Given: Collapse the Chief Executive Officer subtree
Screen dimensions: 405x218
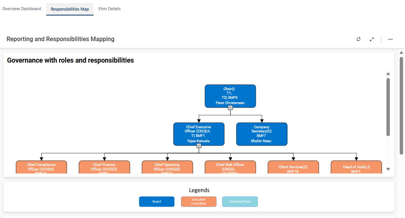Looking at the screenshot, I should pyautogui.click(x=199, y=146).
